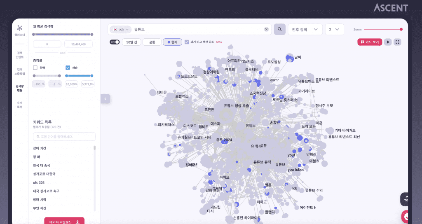The height and width of the screenshot is (224, 422).
Task: Open the chat support bubble
Action: tap(405, 217)
